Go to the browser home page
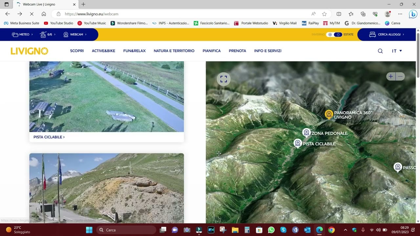The image size is (420, 236). (x=44, y=14)
